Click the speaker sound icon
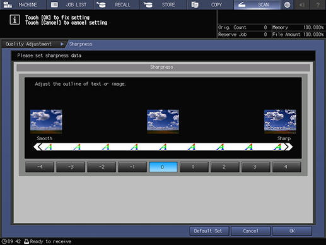Screen dimensions: 326x245 302,4
